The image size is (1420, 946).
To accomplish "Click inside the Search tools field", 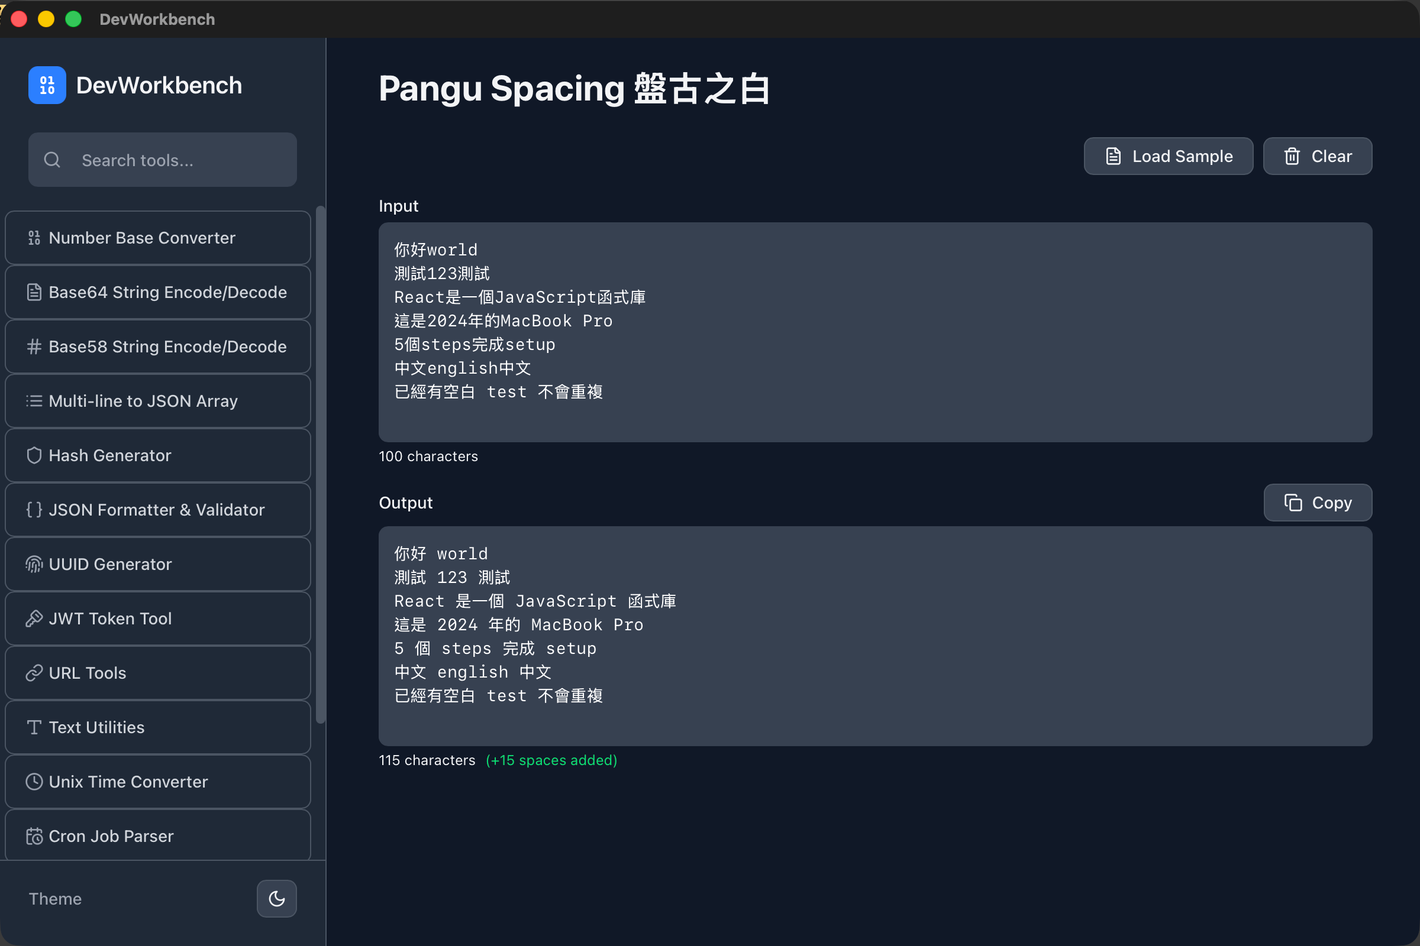I will click(x=162, y=160).
